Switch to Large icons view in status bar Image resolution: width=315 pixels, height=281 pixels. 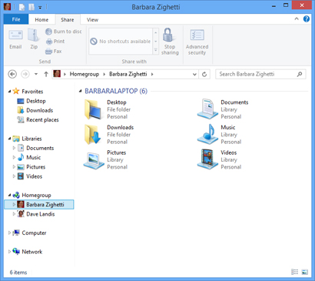click(304, 272)
